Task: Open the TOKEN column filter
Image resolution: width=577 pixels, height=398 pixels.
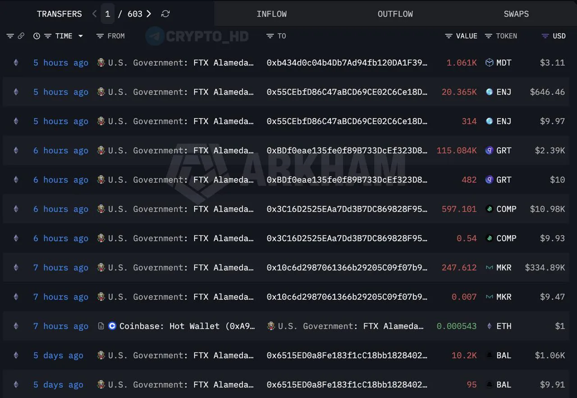Action: (x=488, y=36)
